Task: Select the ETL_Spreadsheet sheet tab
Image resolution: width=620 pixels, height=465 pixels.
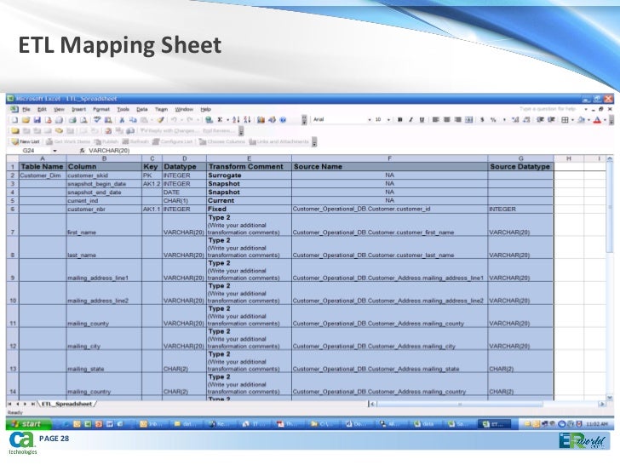Action: [66, 404]
